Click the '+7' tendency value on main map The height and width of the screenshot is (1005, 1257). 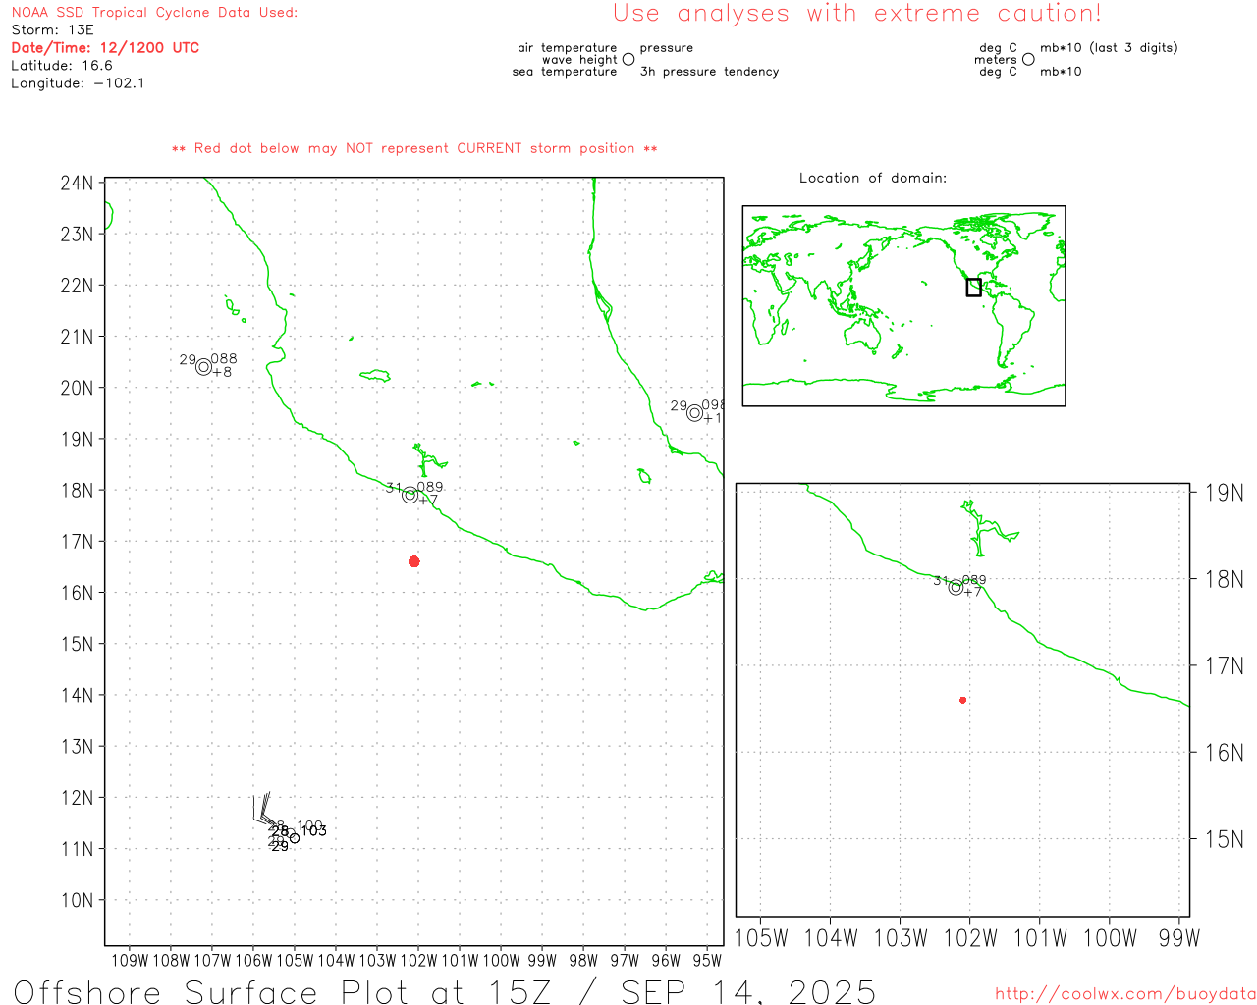[x=428, y=501]
